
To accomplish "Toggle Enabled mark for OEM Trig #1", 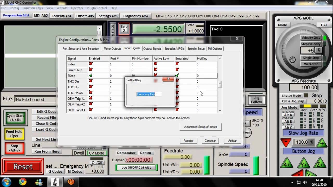I will pyautogui.click(x=91, y=98).
